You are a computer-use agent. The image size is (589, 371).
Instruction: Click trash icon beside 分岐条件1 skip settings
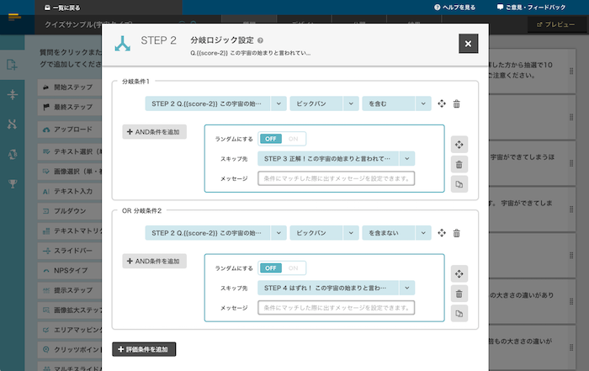click(459, 164)
